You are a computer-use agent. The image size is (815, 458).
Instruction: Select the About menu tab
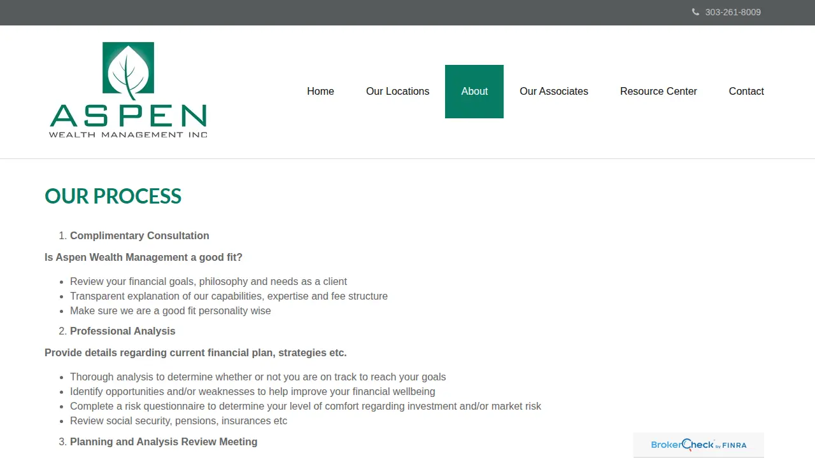click(x=474, y=92)
